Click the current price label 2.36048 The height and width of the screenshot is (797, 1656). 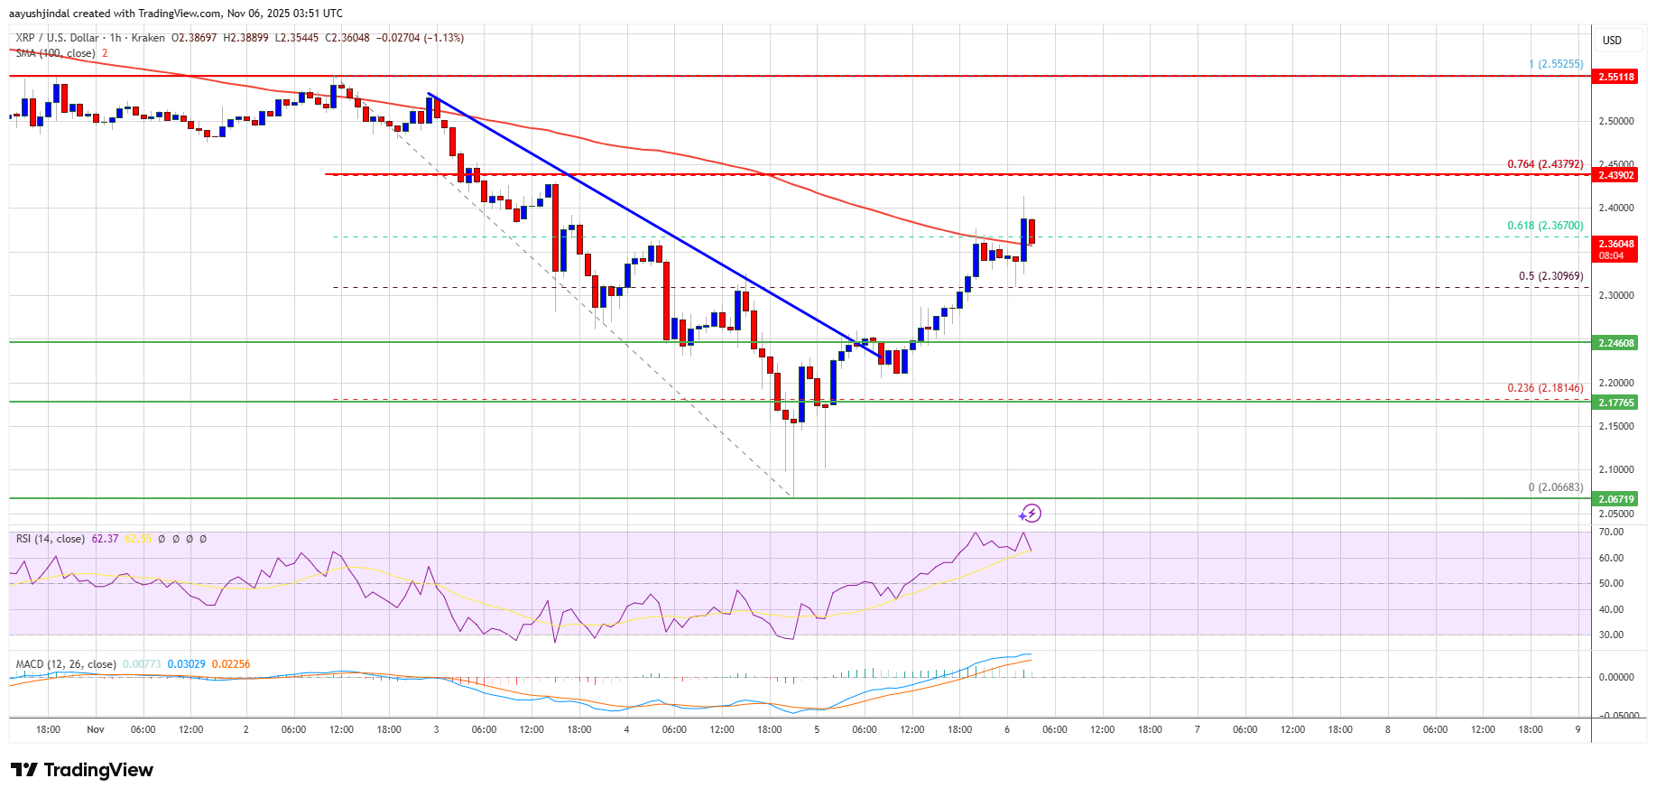pos(1615,244)
